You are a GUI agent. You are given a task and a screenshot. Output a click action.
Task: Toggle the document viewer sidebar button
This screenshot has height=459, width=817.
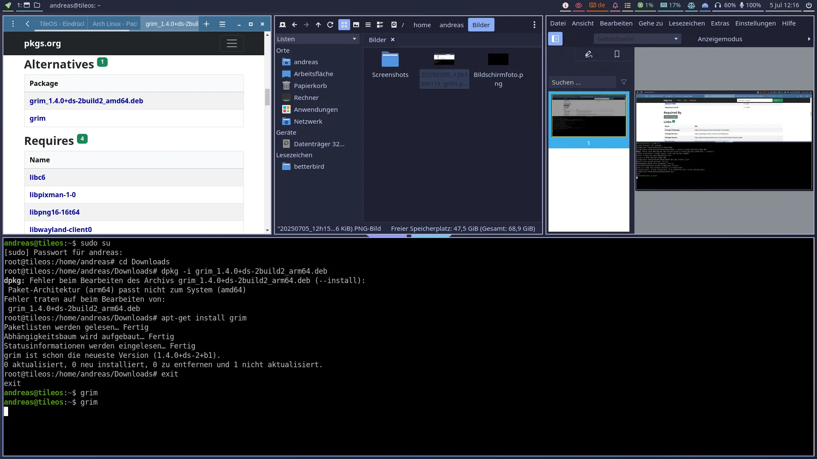click(x=555, y=39)
